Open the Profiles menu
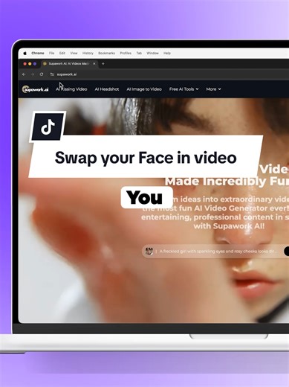 tap(126, 53)
